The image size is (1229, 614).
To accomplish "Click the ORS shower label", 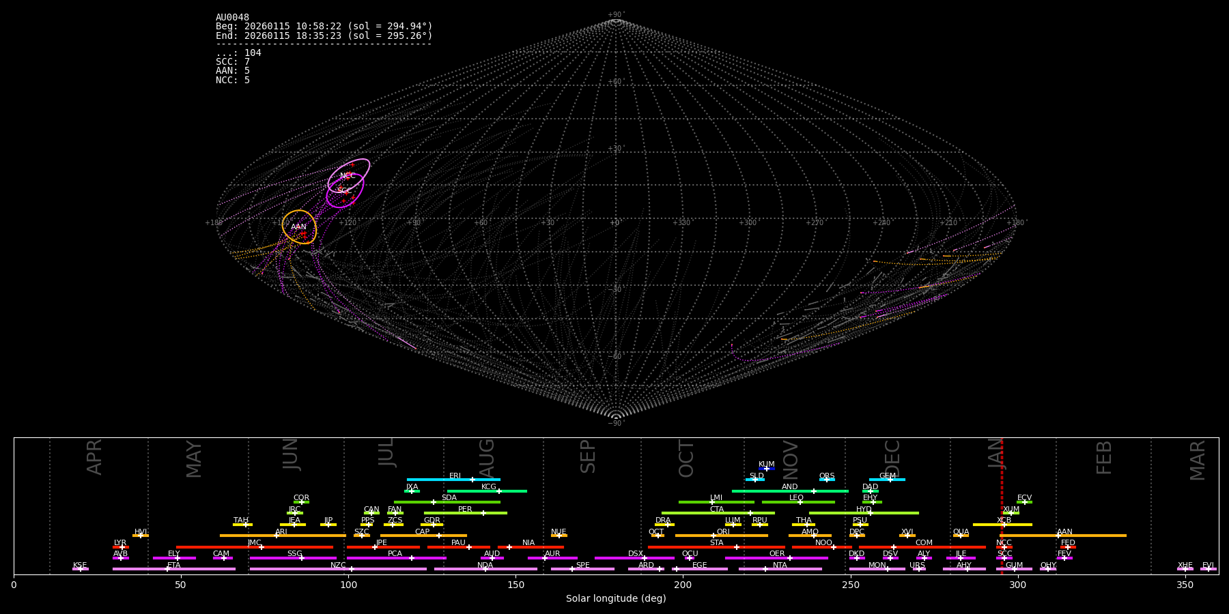I will [x=827, y=476].
